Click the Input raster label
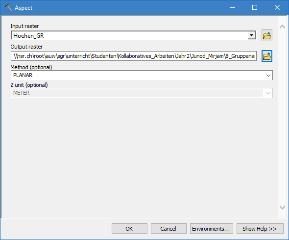Screen dimensions: 289x240 tap(24, 26)
